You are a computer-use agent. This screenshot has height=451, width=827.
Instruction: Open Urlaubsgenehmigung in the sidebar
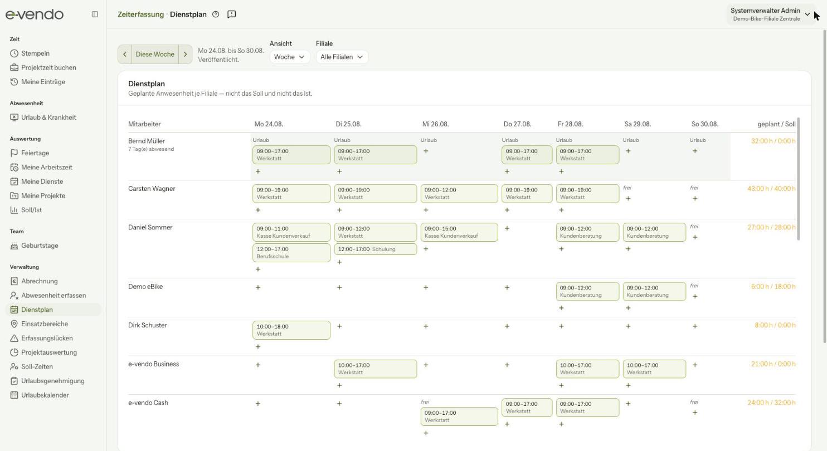point(53,381)
